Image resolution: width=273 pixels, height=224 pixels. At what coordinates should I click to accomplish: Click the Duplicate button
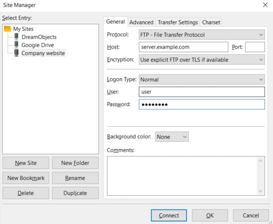tap(75, 193)
